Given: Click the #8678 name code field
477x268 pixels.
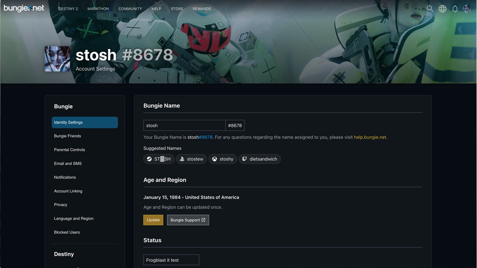Looking at the screenshot, I should tap(235, 125).
